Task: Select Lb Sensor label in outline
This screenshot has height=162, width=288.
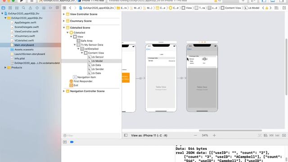Action: coord(98,57)
